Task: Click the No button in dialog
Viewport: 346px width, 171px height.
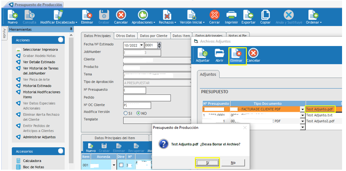Action: pos(233,163)
